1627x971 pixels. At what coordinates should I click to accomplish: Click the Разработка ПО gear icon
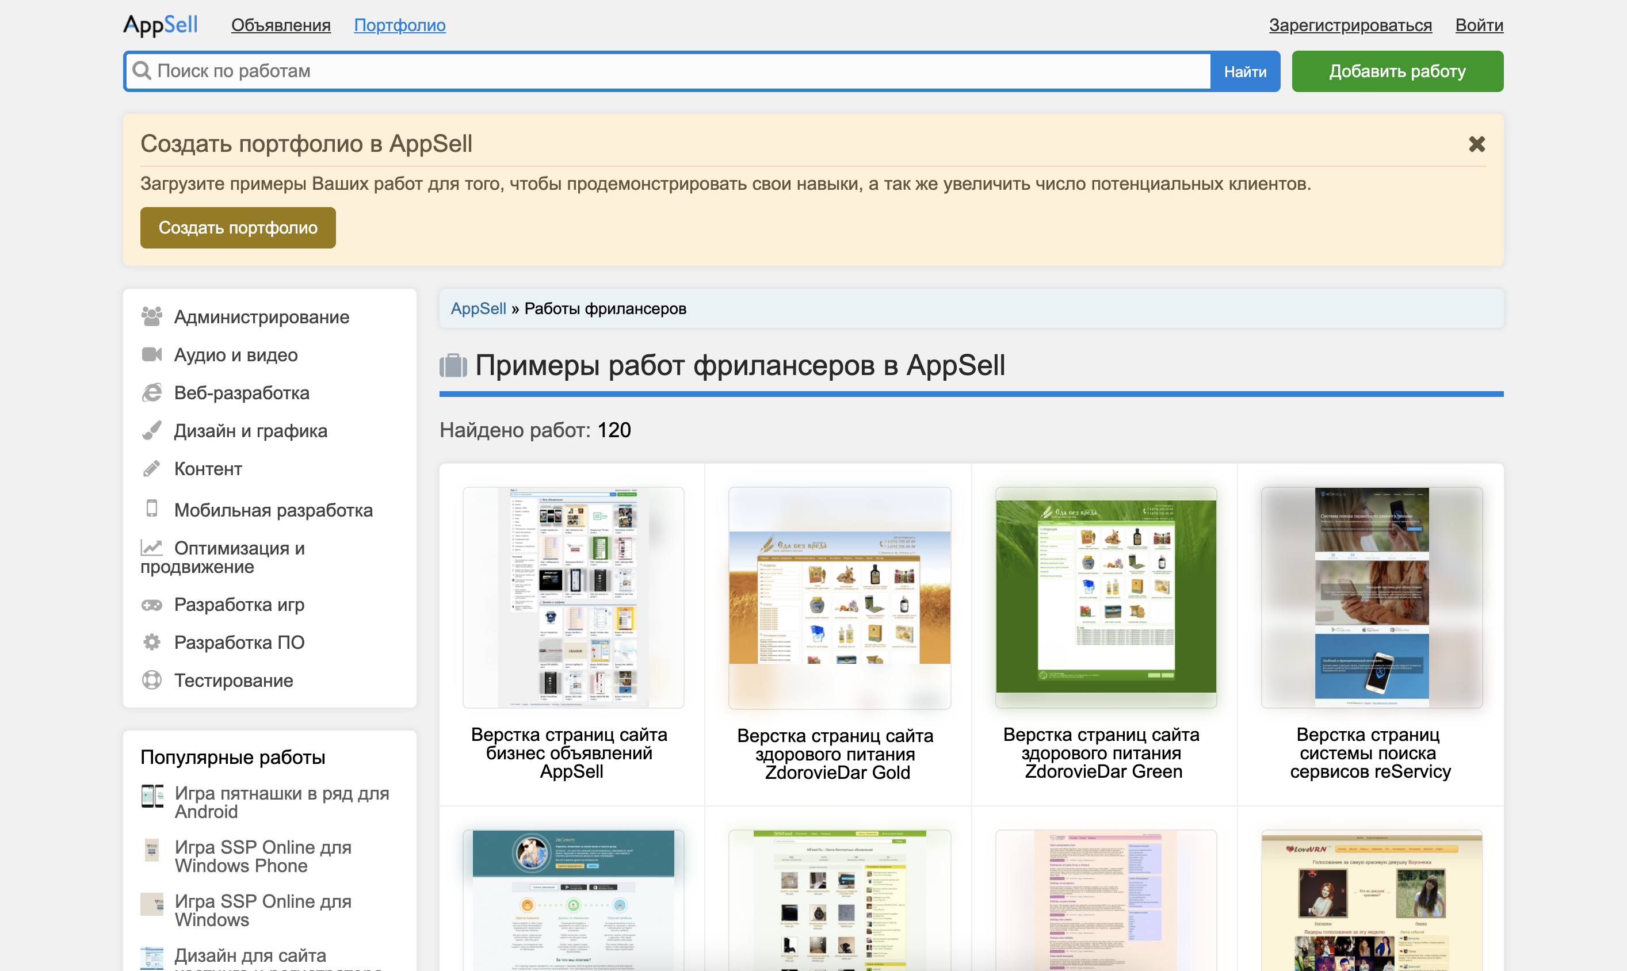(x=152, y=643)
